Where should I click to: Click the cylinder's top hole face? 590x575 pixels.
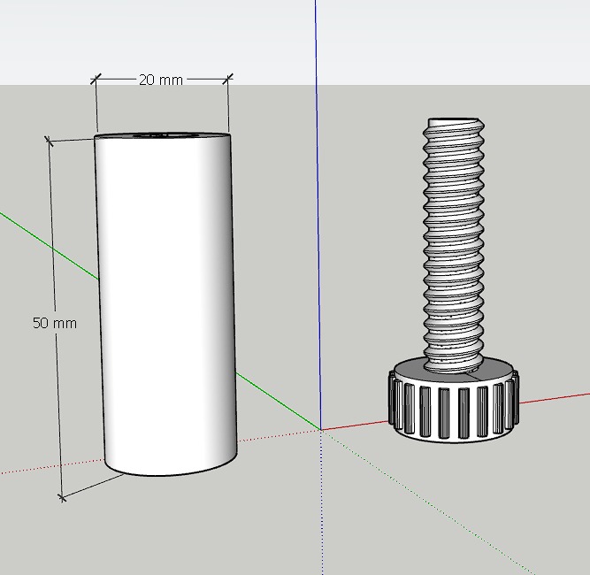coord(165,135)
